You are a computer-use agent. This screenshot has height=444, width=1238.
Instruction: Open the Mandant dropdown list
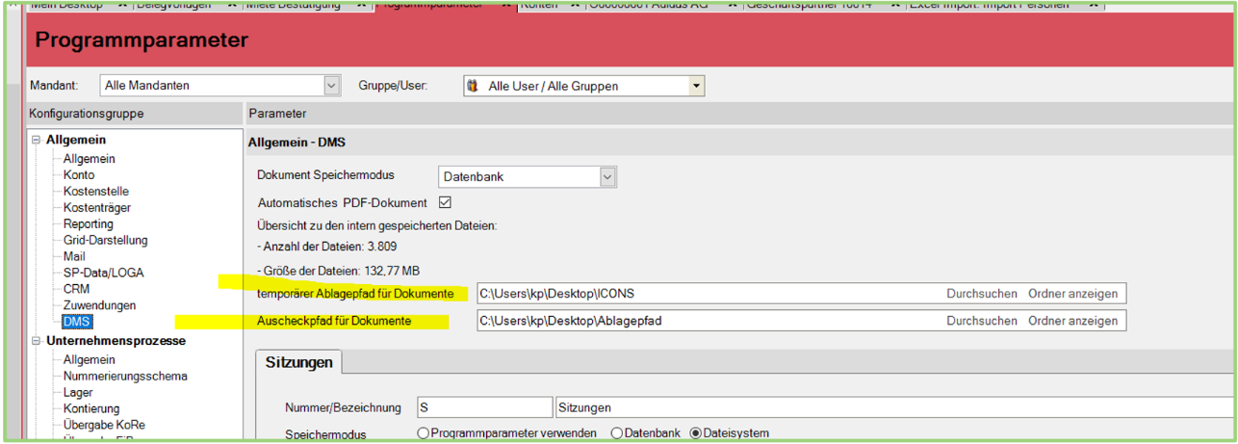pos(332,86)
